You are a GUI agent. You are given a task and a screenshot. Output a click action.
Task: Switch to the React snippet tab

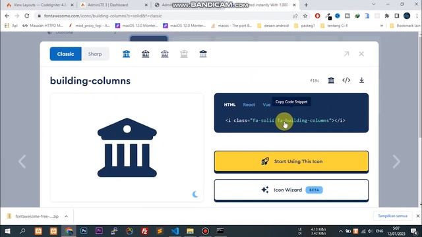pyautogui.click(x=249, y=105)
